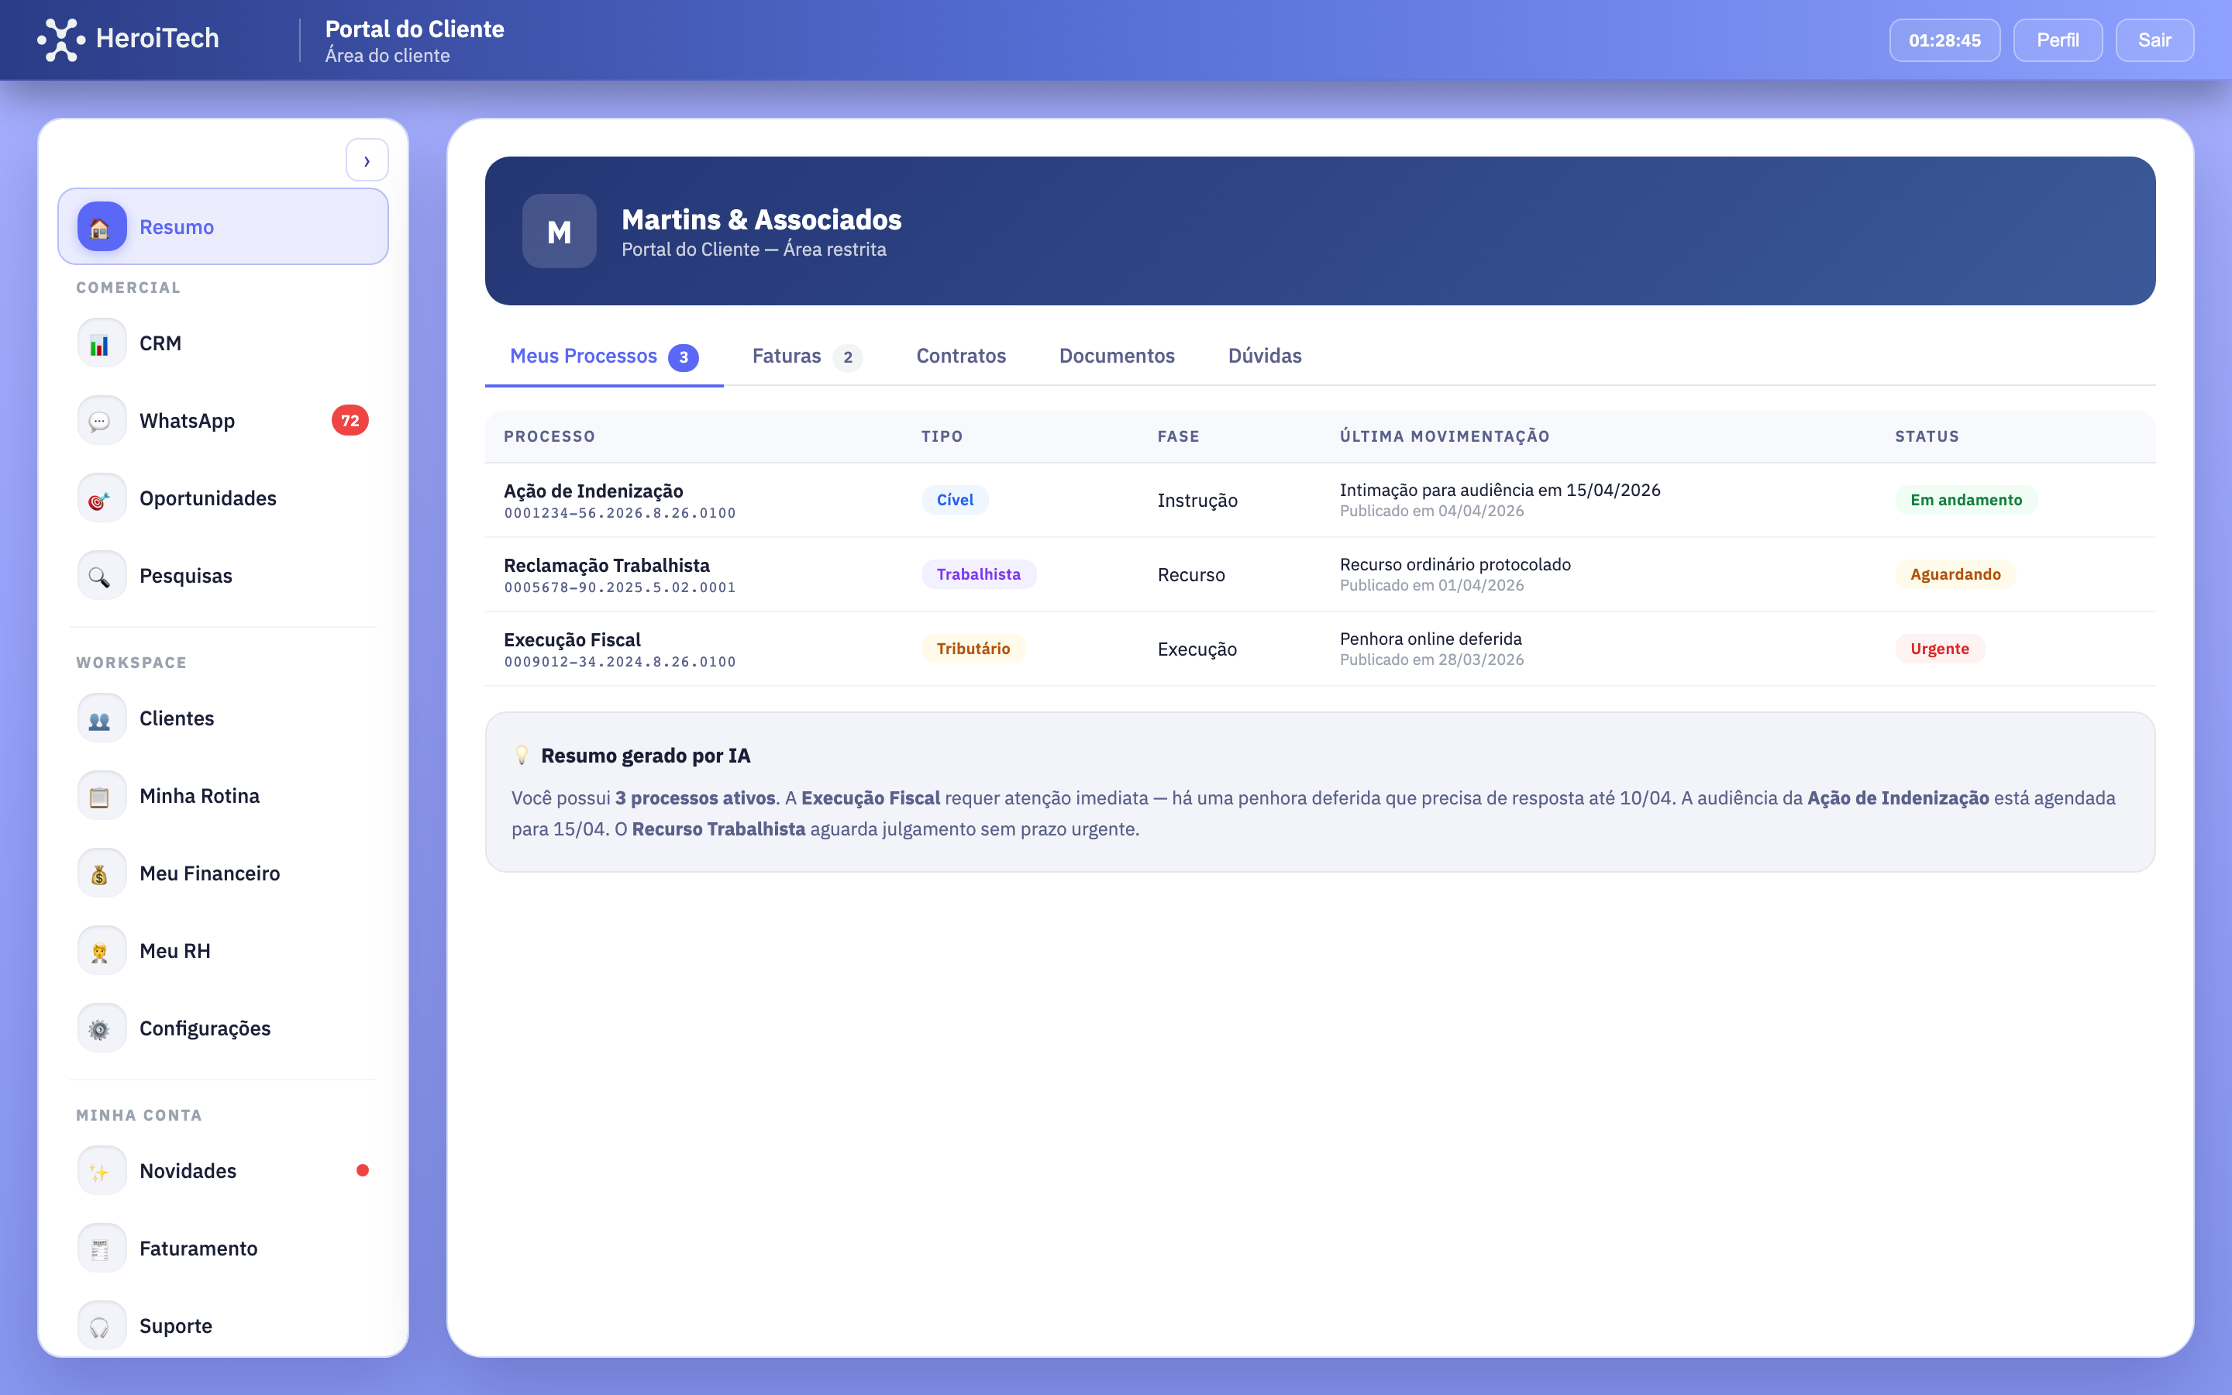Open the Configurações gear icon

101,1027
